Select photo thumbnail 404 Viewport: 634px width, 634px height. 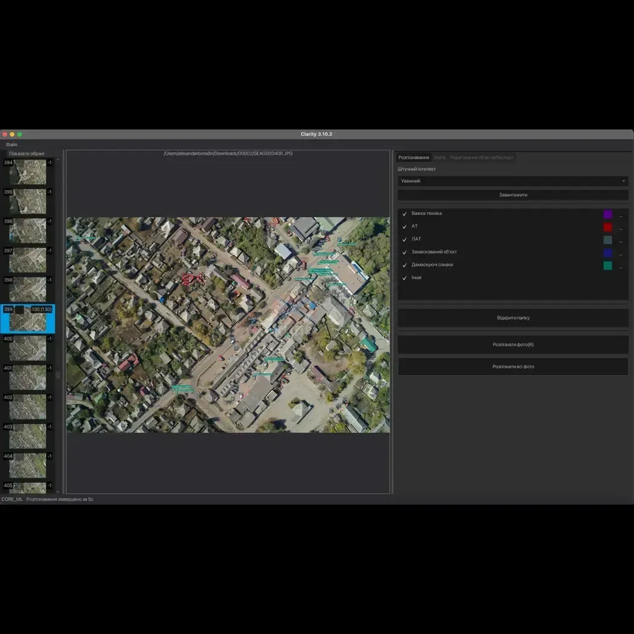[28, 466]
